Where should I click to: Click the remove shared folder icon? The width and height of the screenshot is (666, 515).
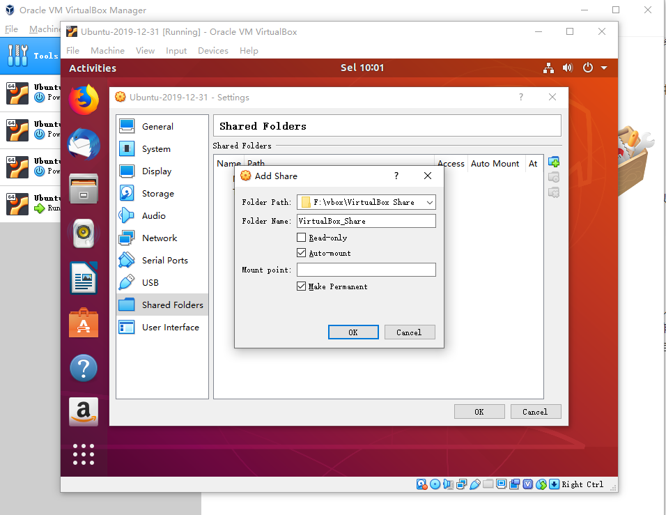click(x=553, y=192)
